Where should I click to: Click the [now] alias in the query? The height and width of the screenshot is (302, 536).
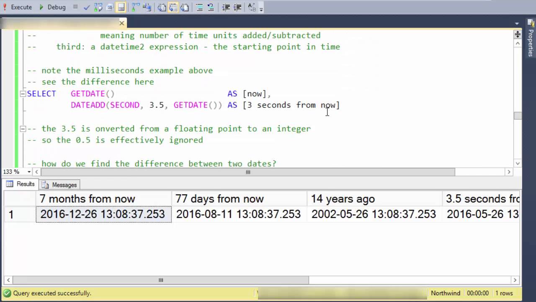[255, 94]
